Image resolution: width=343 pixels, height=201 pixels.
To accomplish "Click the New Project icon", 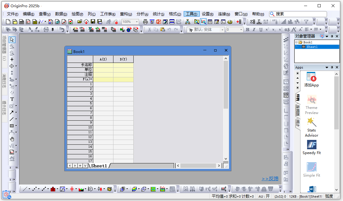I will (x=8, y=22).
